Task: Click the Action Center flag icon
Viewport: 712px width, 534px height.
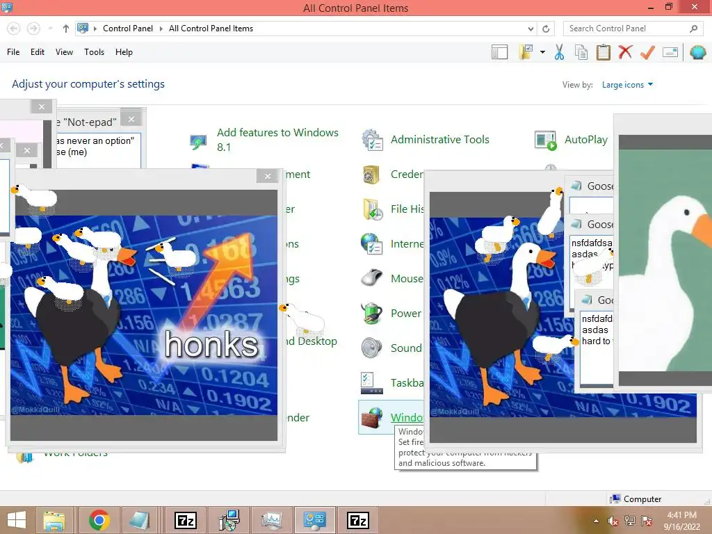Action: point(647,521)
